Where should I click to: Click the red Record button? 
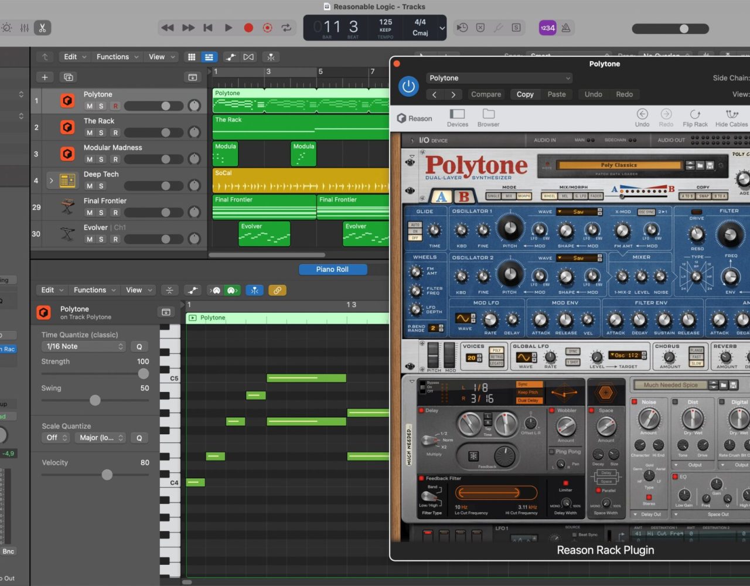coord(248,28)
